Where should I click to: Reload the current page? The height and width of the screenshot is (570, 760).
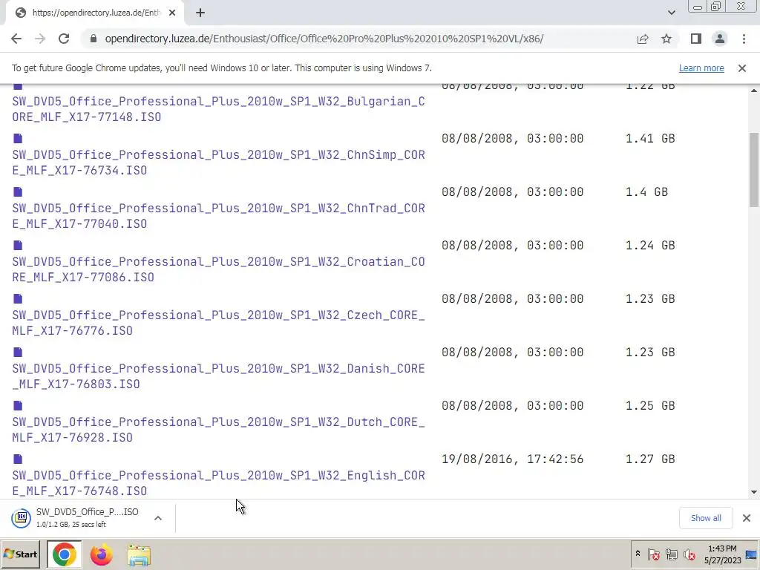click(x=64, y=39)
